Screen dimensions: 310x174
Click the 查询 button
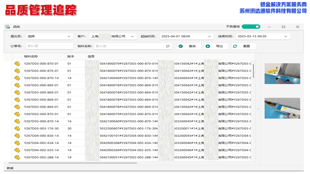tap(189, 46)
